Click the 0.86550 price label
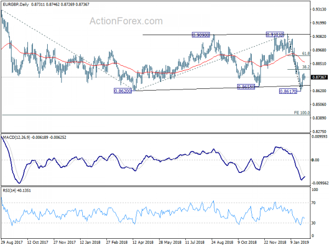The height and width of the screenshot is (247, 329). point(246,87)
